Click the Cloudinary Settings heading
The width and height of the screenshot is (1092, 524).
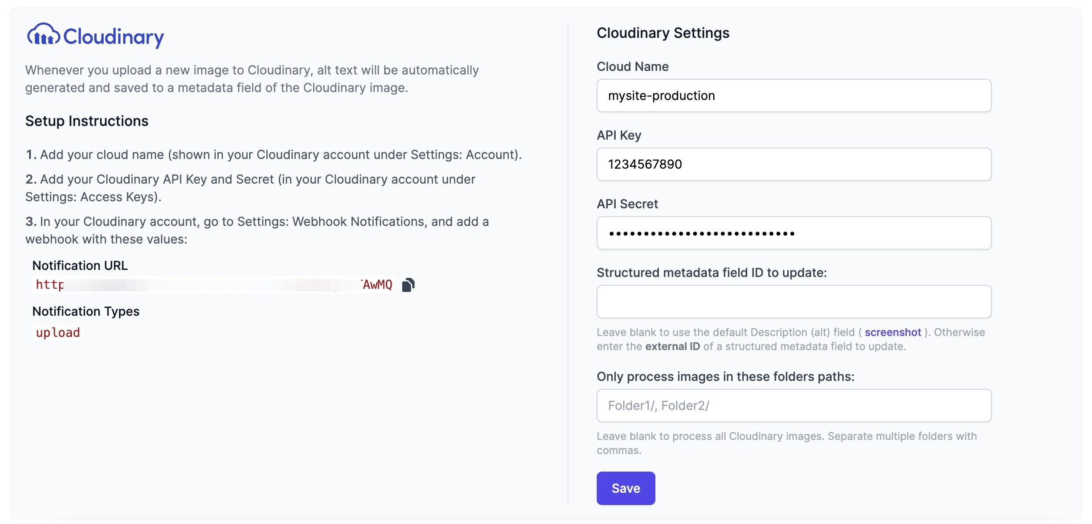point(663,33)
